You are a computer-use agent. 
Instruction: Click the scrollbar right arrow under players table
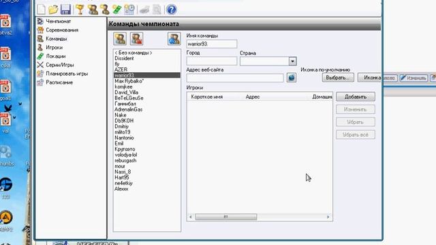coord(328,216)
